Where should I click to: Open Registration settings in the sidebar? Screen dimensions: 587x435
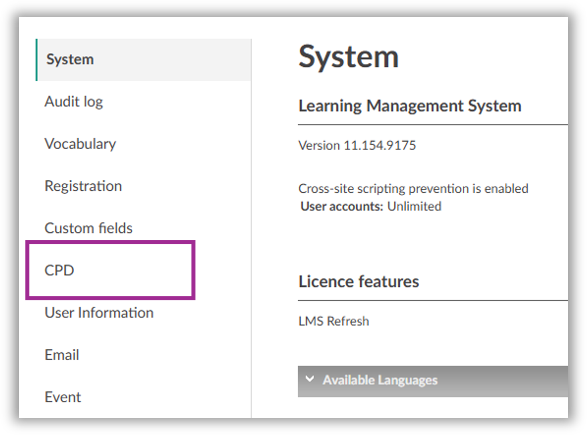(83, 186)
